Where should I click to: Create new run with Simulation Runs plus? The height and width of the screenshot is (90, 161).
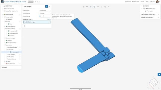point(20,64)
